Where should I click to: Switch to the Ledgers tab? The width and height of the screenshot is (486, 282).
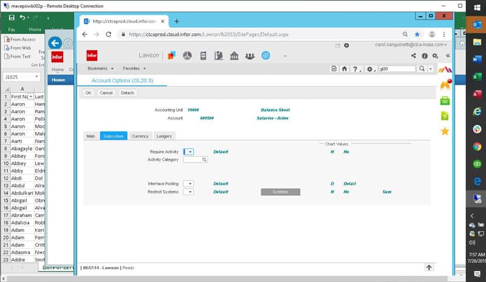164,136
